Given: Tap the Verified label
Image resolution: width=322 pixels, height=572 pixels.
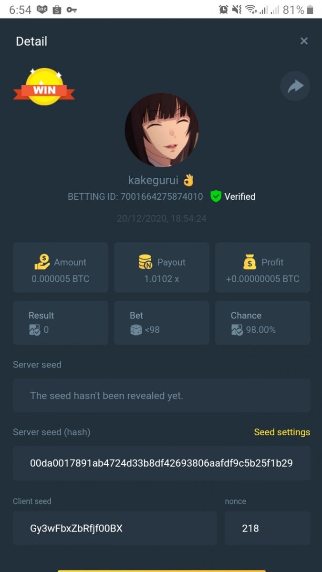Looking at the screenshot, I should pyautogui.click(x=240, y=196).
